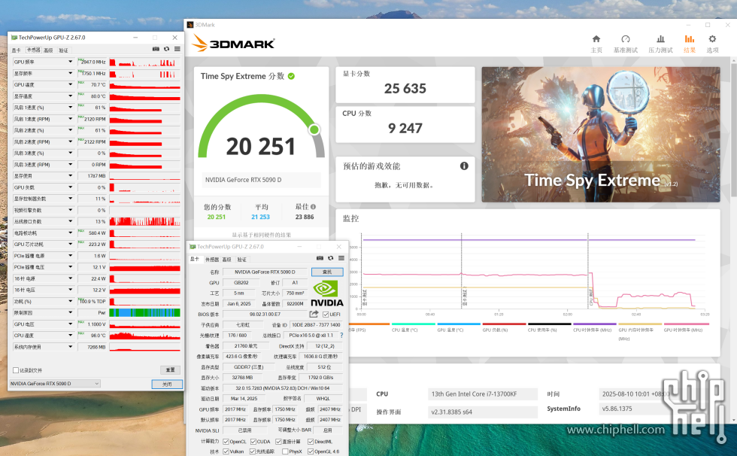Image resolution: width=737 pixels, height=456 pixels.
Task: Click the green validated checkmark beside Time Spy Extreme
Action: (x=292, y=76)
